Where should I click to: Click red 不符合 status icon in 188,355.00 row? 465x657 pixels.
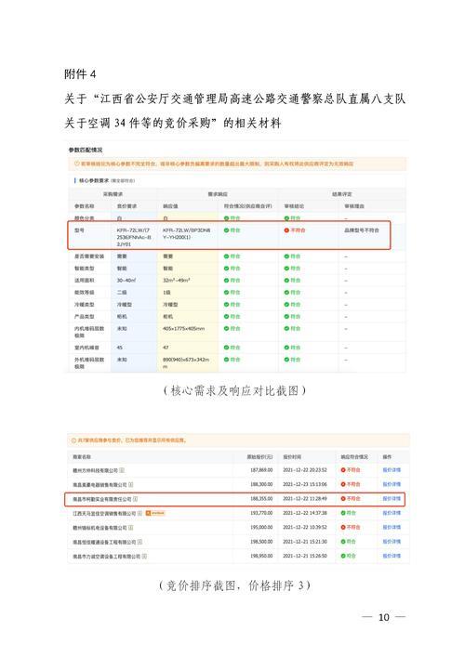click(343, 499)
